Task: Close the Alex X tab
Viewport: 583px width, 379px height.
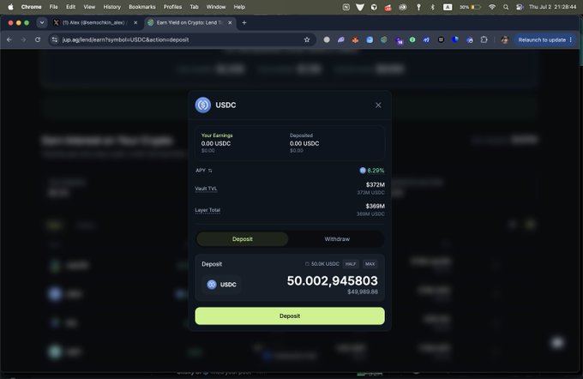Action: pyautogui.click(x=135, y=22)
